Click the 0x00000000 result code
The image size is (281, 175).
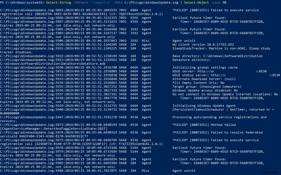click(10, 113)
